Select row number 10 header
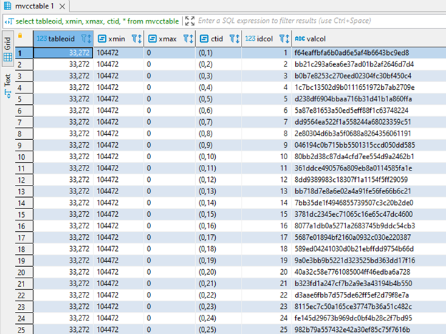 [24, 157]
